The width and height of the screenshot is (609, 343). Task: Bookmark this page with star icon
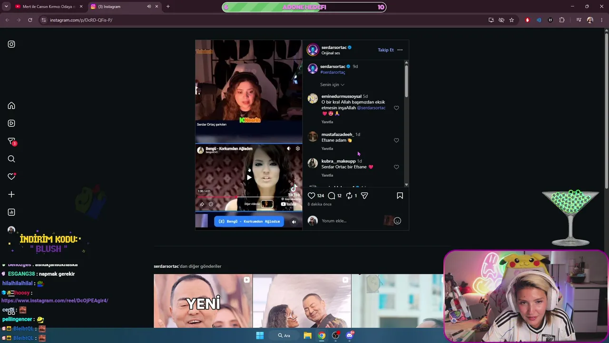[511, 20]
